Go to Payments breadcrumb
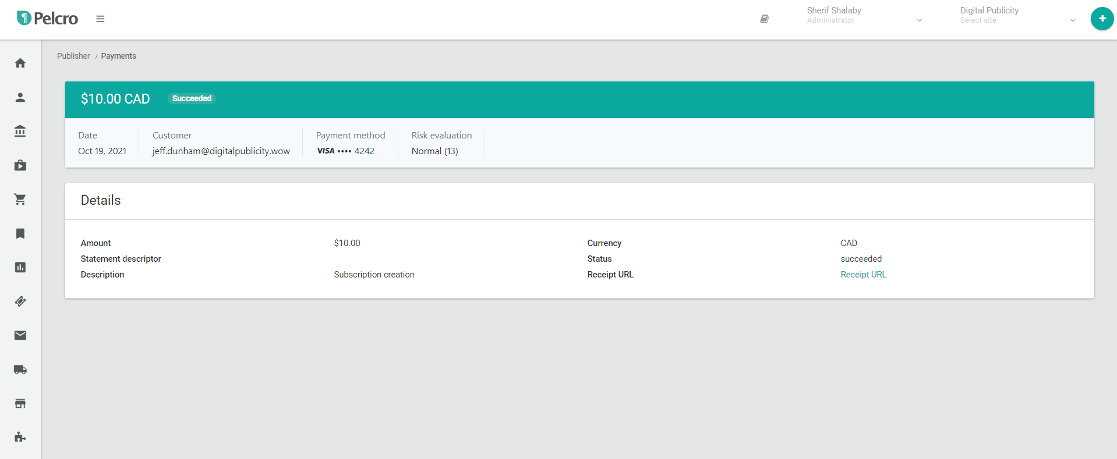 click(118, 56)
